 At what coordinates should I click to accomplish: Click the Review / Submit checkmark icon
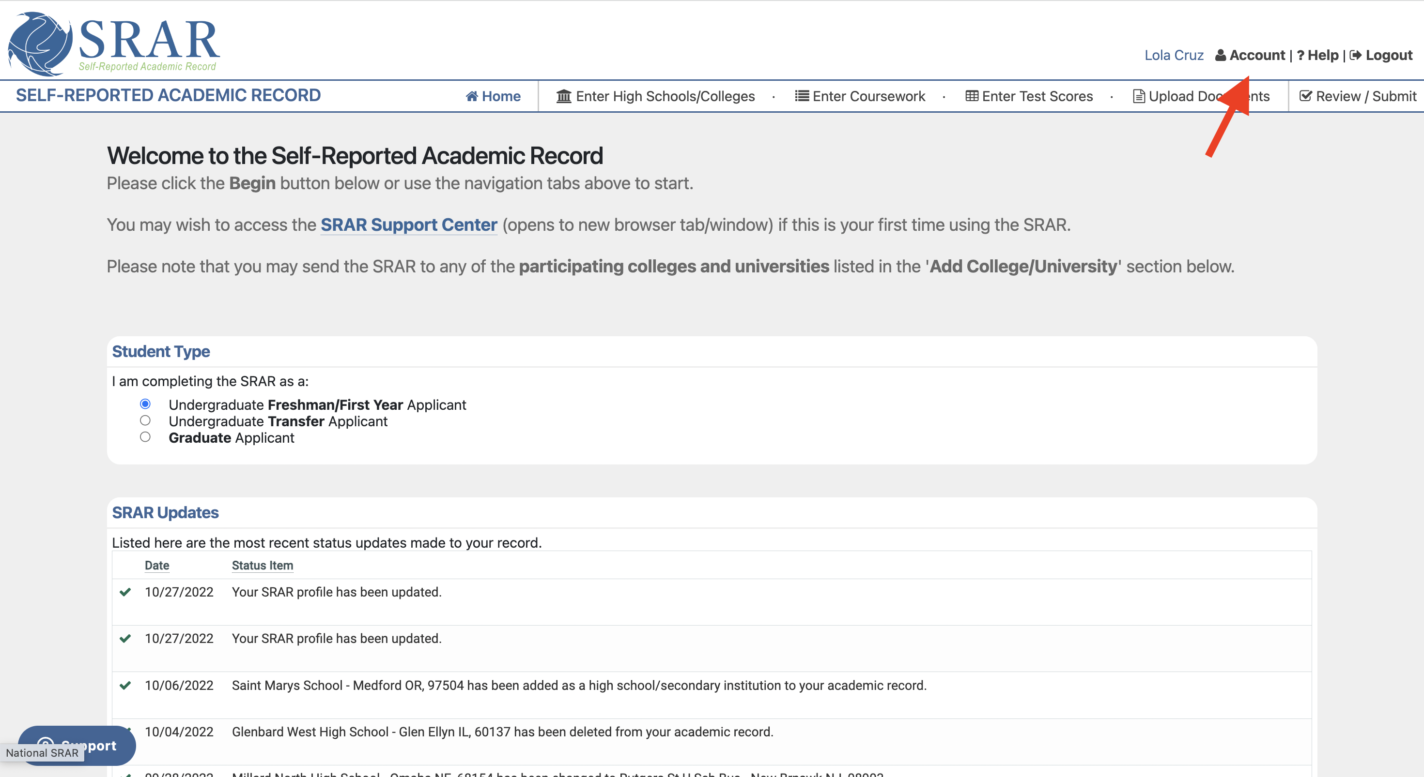tap(1305, 96)
